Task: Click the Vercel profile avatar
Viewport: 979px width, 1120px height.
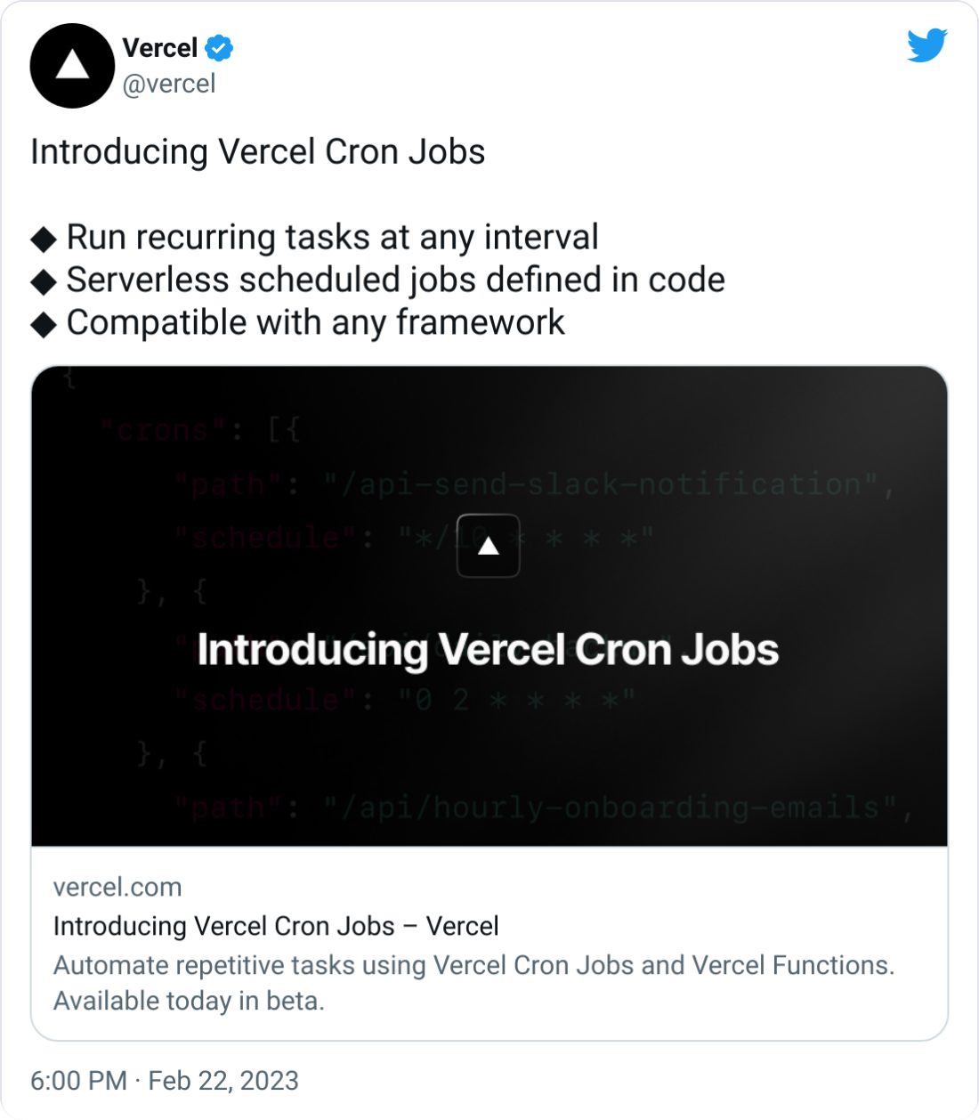Action: pos(72,66)
